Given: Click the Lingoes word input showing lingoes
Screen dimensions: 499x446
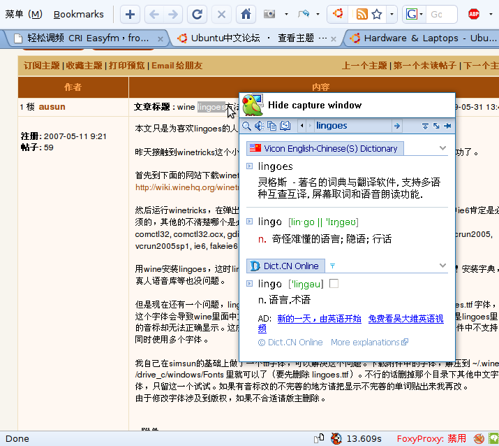Looking at the screenshot, I should click(352, 126).
